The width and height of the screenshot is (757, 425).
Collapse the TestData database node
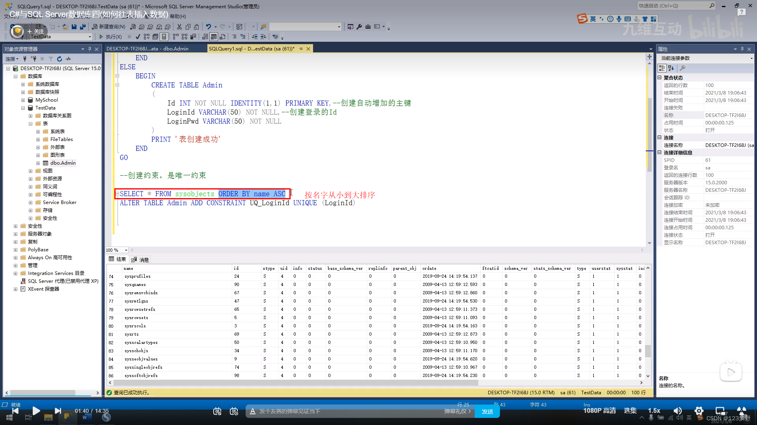[x=23, y=108]
